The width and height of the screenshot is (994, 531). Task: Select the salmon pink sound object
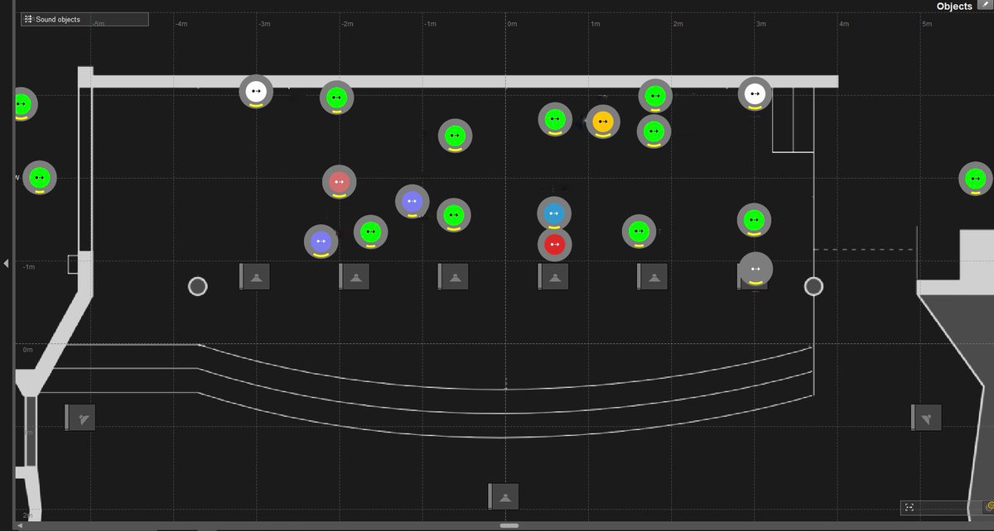click(339, 182)
